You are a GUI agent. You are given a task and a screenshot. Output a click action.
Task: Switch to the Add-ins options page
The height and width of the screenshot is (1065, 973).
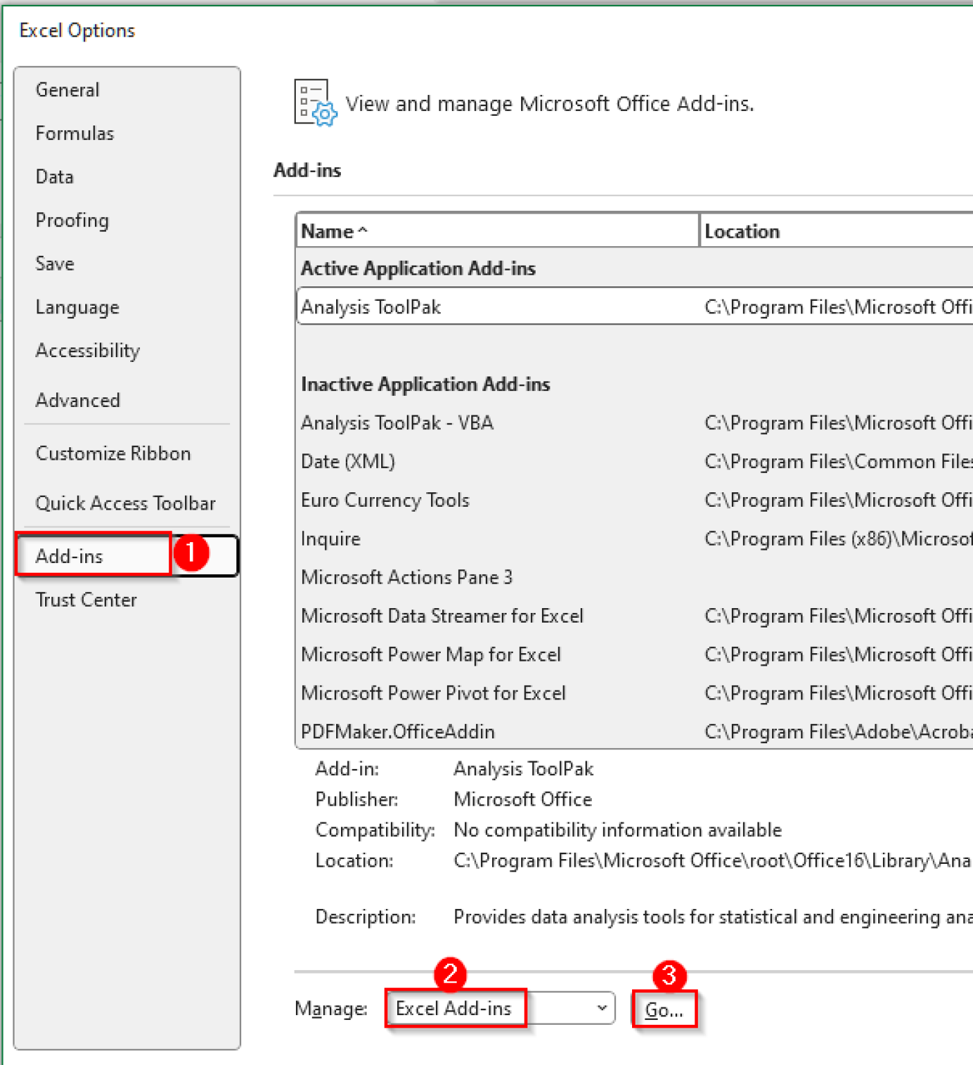(69, 555)
